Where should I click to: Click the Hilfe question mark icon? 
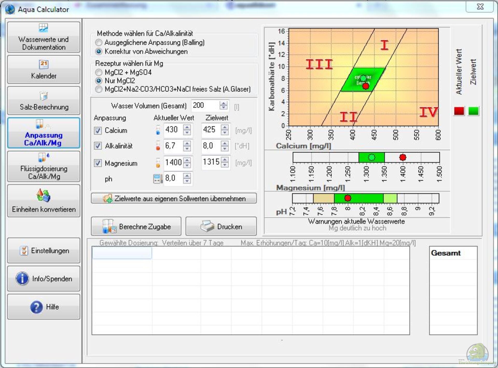[x=36, y=307]
